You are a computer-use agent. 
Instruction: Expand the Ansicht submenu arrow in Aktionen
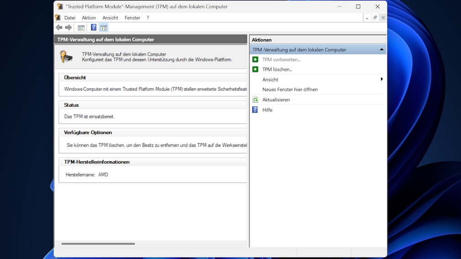coord(382,79)
